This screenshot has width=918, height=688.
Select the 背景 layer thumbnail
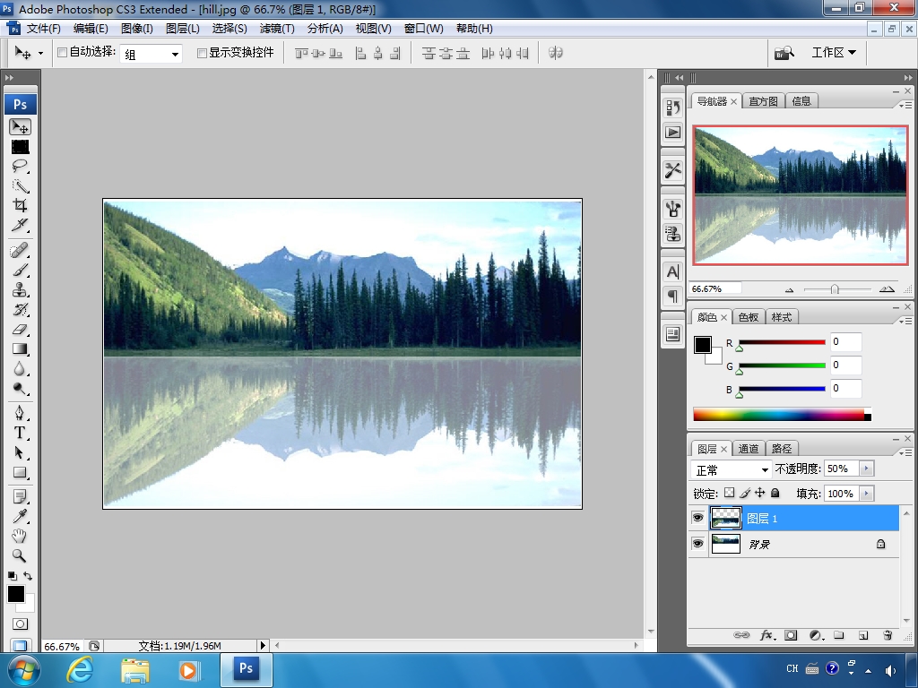tap(726, 544)
